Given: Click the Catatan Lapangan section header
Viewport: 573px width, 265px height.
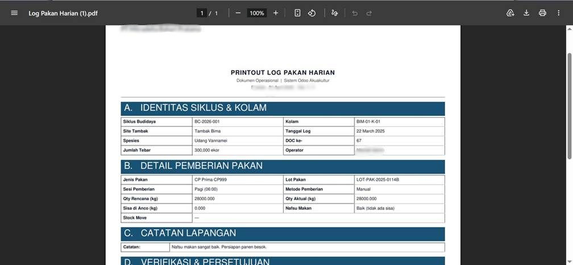Looking at the screenshot, I should click(x=188, y=233).
